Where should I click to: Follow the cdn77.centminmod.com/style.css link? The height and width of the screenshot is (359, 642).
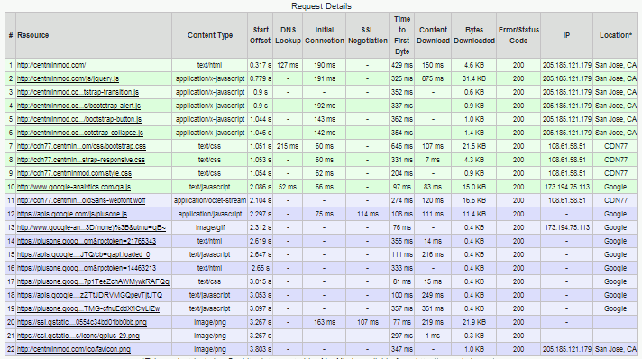74,173
